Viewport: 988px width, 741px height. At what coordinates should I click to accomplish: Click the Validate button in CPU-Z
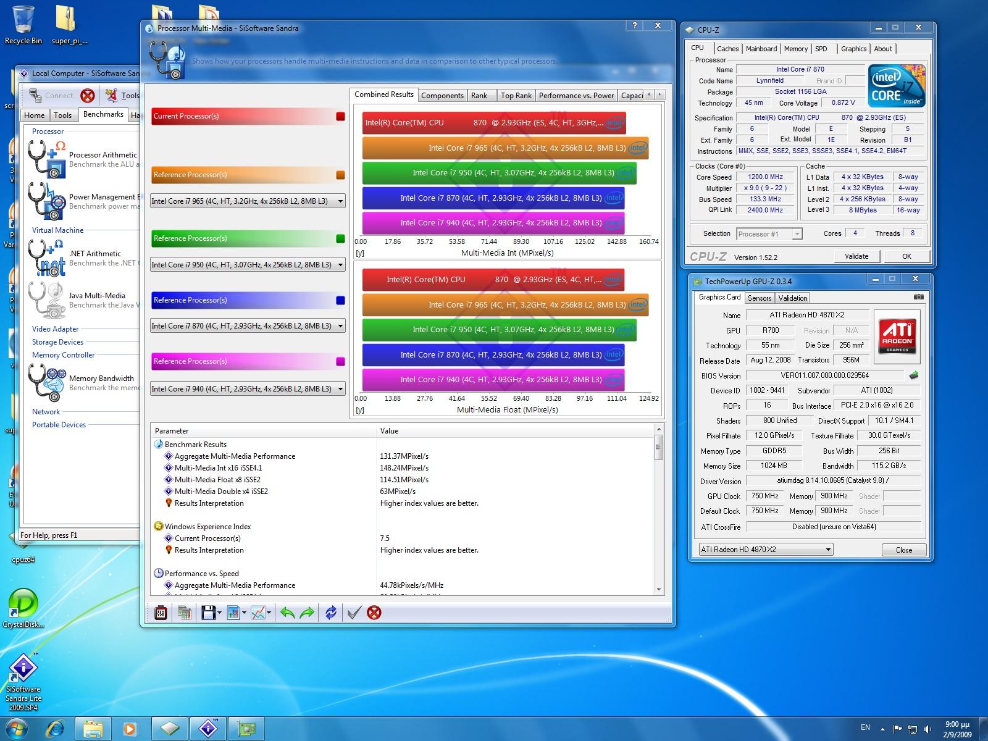point(856,256)
